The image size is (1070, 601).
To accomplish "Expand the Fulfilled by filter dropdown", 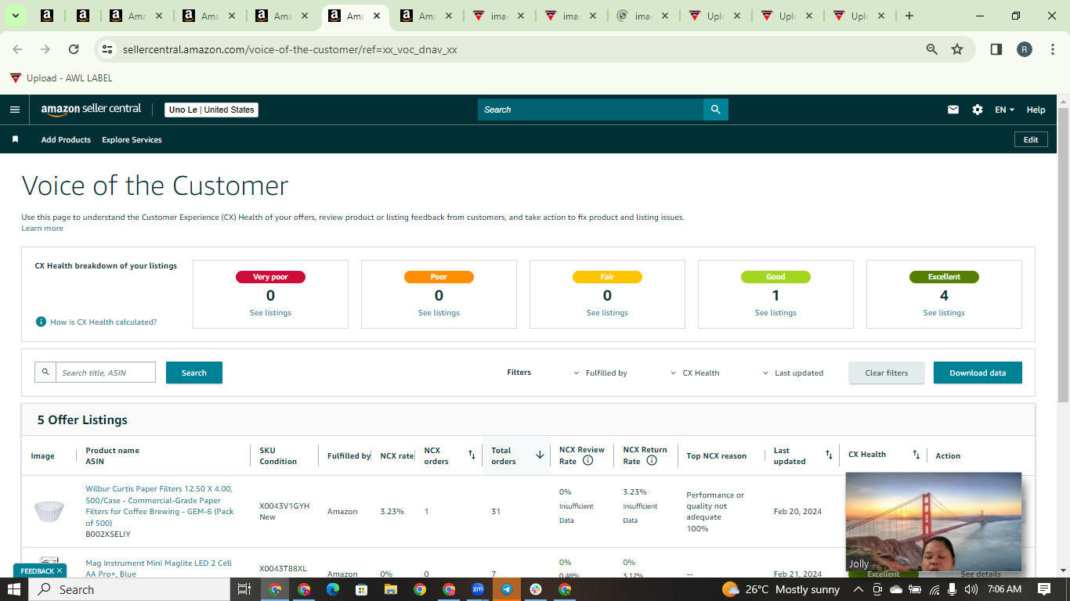I will [600, 373].
